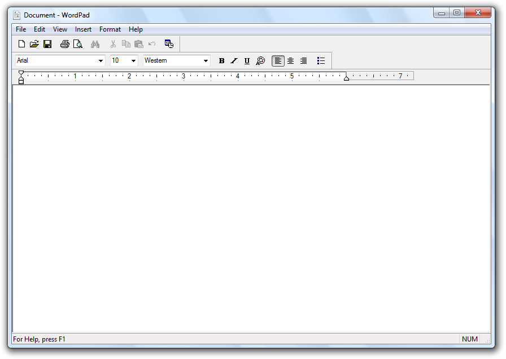Click the WordPad document icon in title bar
506x359 pixels.
click(x=17, y=15)
